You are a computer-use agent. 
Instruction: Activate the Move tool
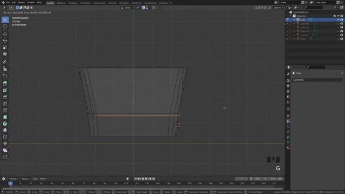pos(5,34)
